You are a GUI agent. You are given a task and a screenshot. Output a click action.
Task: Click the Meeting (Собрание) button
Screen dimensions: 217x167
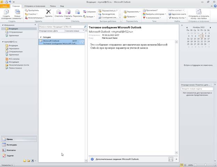coord(90,12)
